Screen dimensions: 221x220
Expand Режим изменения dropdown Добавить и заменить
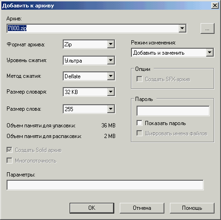173,53
